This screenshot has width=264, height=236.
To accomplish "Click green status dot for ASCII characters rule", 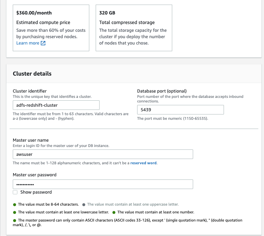I will coord(15,220).
